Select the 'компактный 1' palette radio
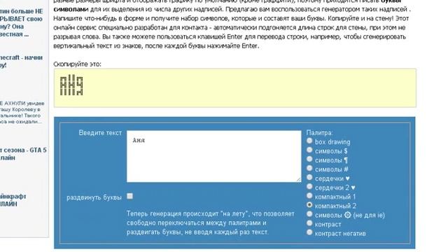Viewport: 448px width, 252px height. [x=309, y=196]
